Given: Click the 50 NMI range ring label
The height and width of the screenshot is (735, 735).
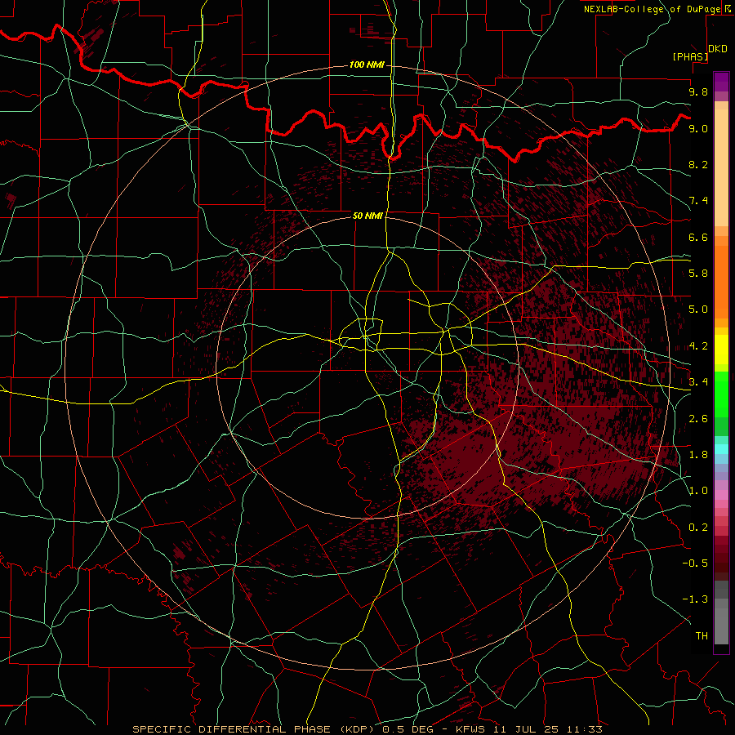Looking at the screenshot, I should [367, 216].
